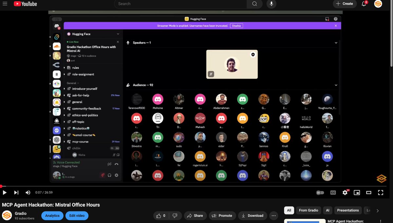Dismiss the Live Now stage card
Image resolution: width=393 pixels, height=223 pixels.
(x=118, y=42)
